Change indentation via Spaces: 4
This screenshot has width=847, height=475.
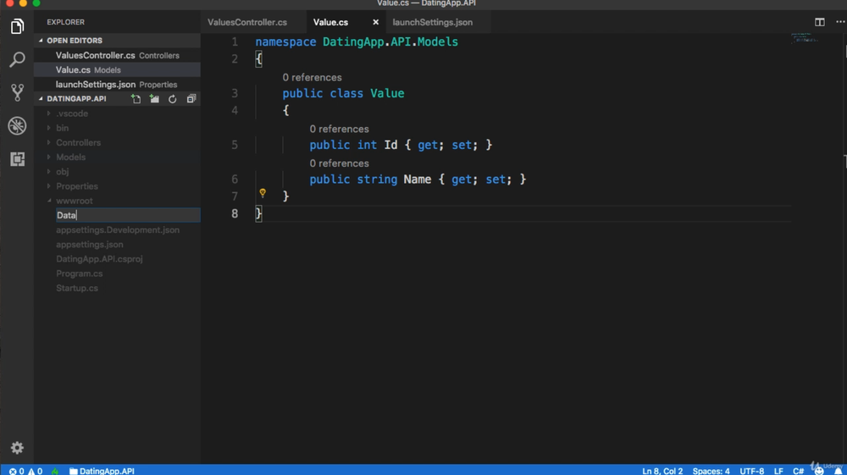(x=711, y=471)
